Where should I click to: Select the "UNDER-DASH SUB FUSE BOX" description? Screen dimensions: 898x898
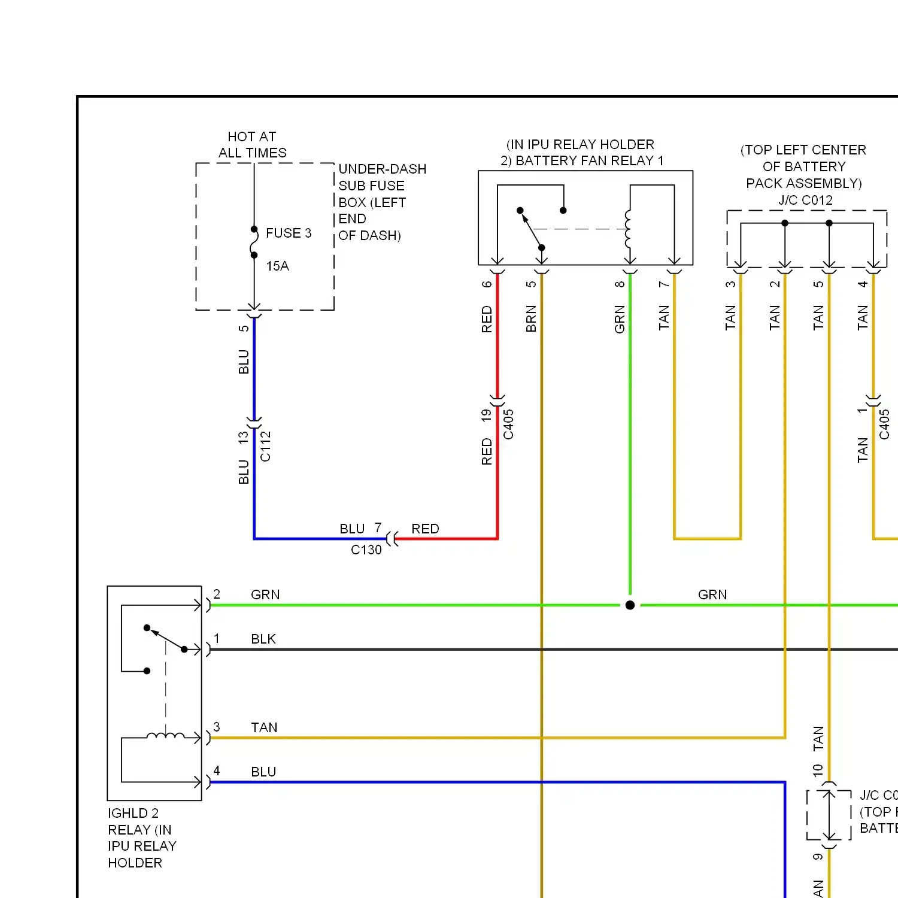[x=383, y=202]
